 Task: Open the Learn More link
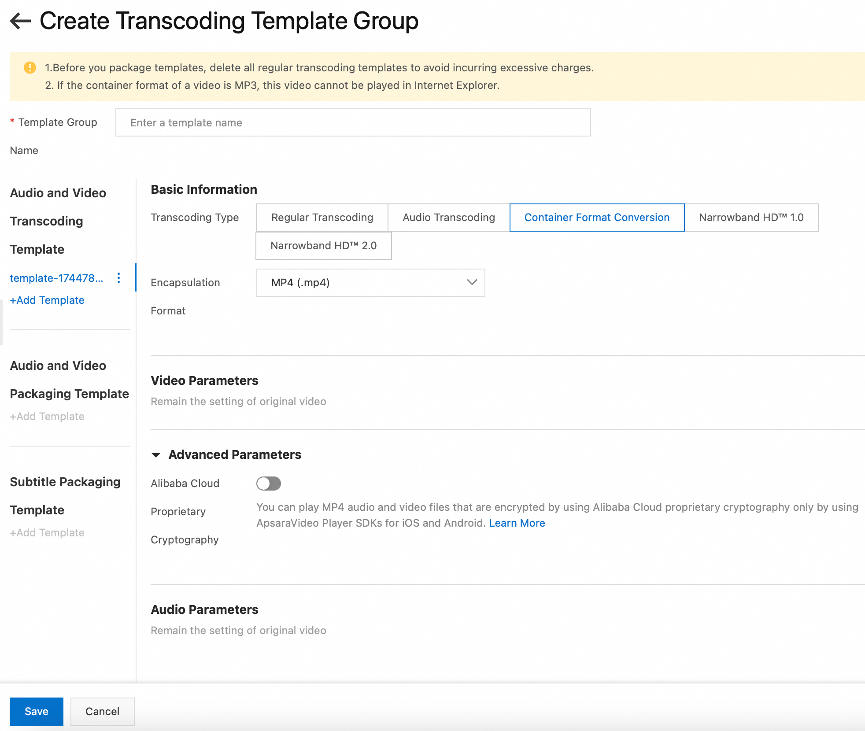point(517,523)
